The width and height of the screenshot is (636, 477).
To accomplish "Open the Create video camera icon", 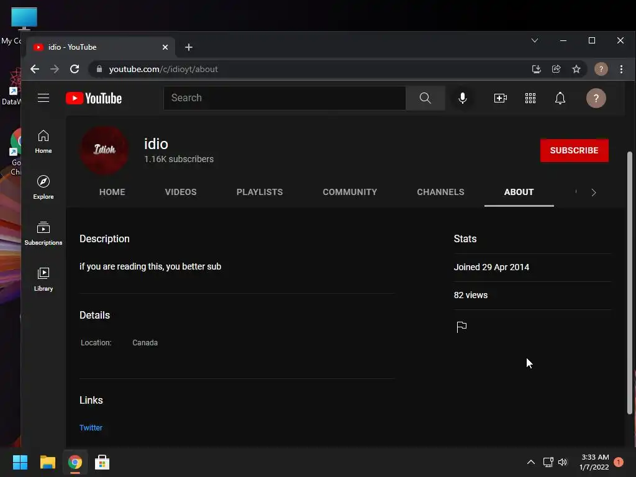I will pos(500,98).
